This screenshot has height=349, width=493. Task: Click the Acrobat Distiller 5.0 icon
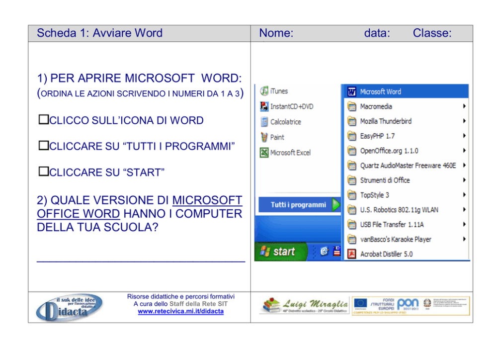click(x=351, y=254)
